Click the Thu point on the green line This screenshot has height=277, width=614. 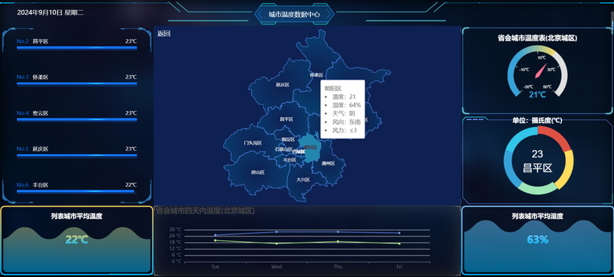click(338, 242)
